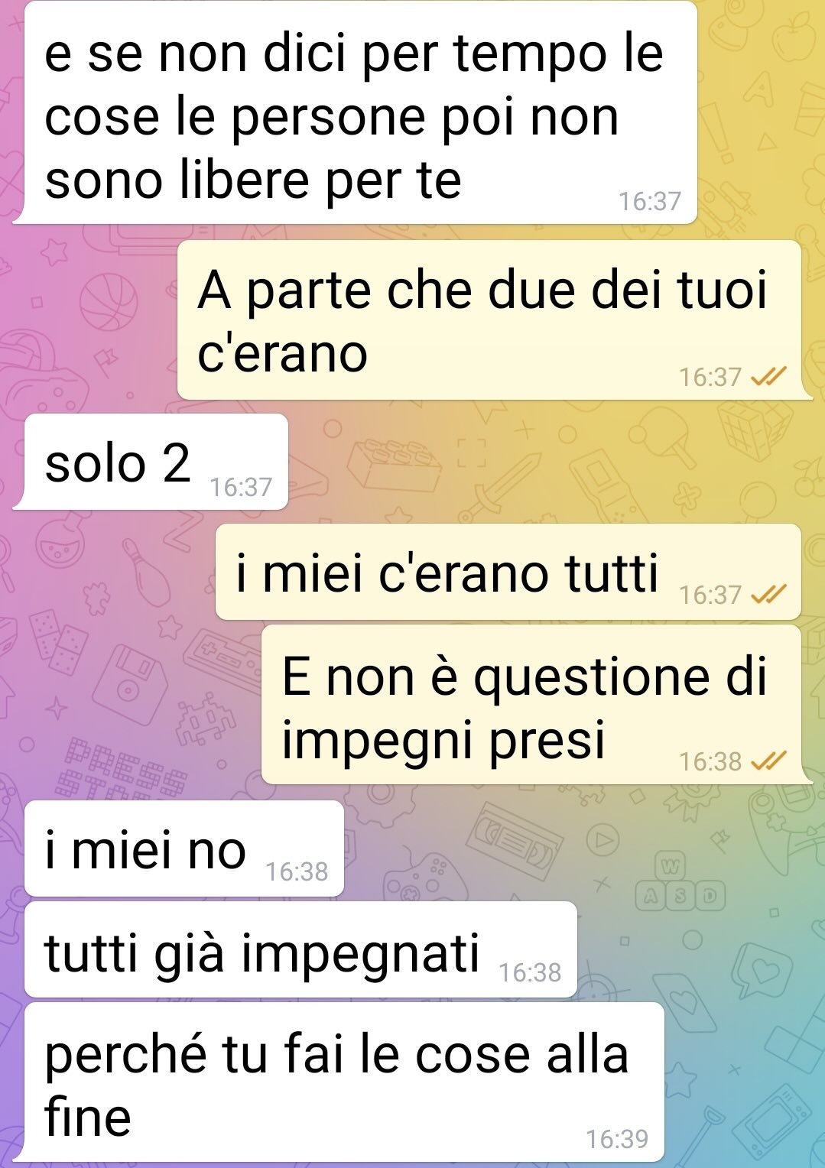Tap the 16:38 time next to 'i miei no'
The height and width of the screenshot is (1168, 825).
(297, 871)
